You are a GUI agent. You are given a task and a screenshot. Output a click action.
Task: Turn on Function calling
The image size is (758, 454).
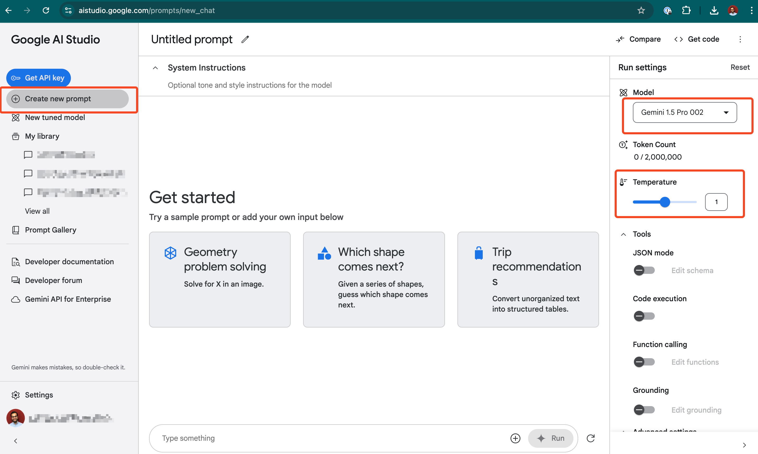click(x=644, y=362)
